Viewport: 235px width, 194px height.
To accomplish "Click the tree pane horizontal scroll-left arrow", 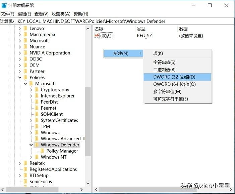I will click(x=3, y=190).
